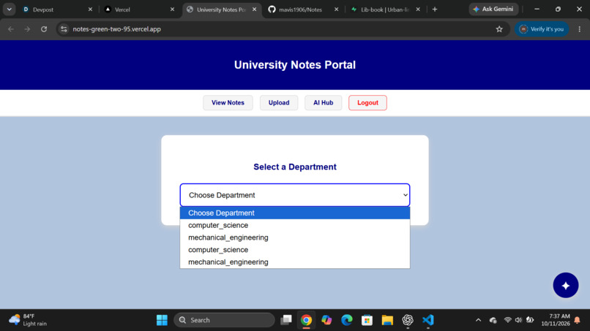
Task: Click the University Notes Portal heading
Action: click(295, 65)
